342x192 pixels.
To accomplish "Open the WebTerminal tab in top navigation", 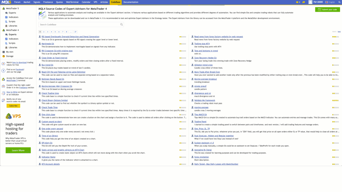I will pyautogui.click(x=72, y=2).
